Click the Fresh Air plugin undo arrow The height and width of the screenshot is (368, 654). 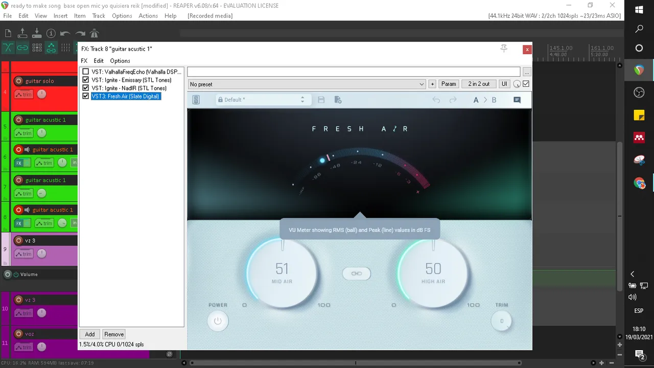pyautogui.click(x=436, y=100)
